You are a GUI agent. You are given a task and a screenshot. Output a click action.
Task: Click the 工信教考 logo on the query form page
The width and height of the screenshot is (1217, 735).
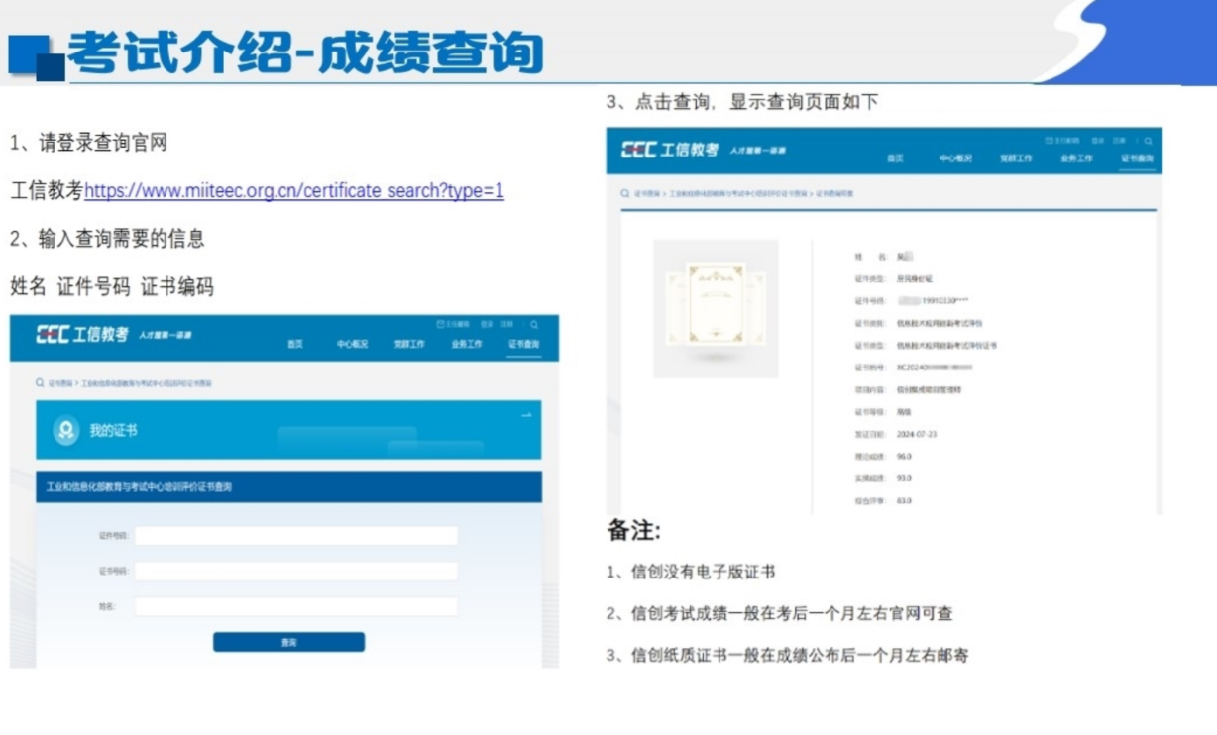[82, 335]
